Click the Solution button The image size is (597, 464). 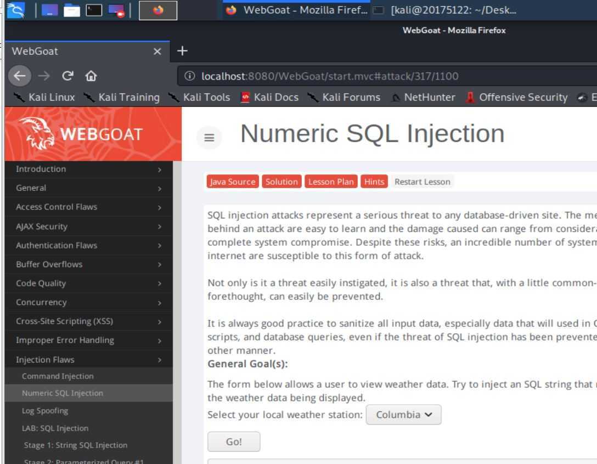[x=281, y=182]
